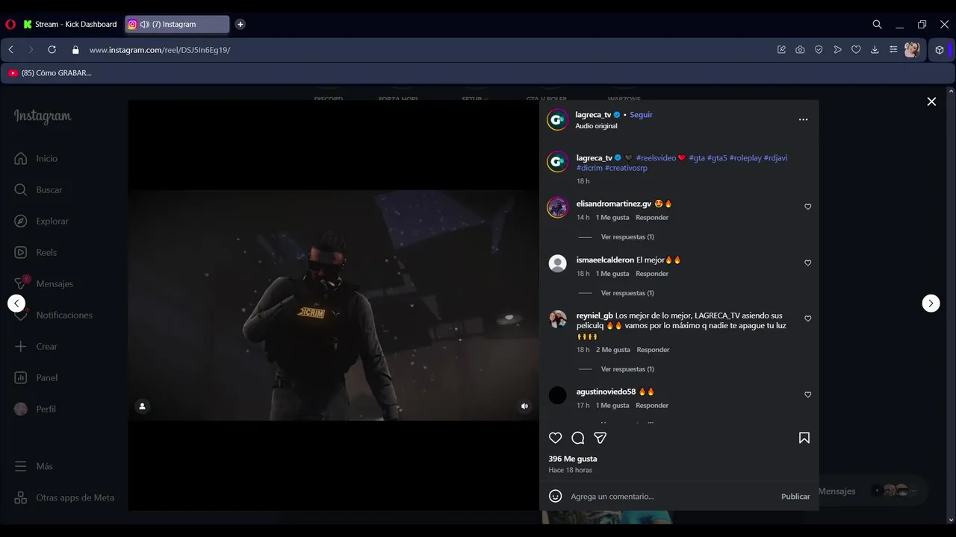Screen dimensions: 956x537
Task: Open lagreca_tv profile from the header username
Action: point(593,115)
